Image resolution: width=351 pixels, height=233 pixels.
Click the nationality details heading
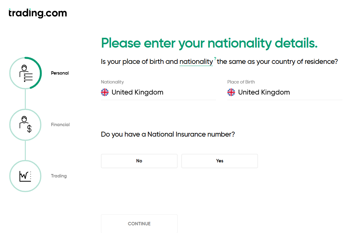tap(209, 43)
